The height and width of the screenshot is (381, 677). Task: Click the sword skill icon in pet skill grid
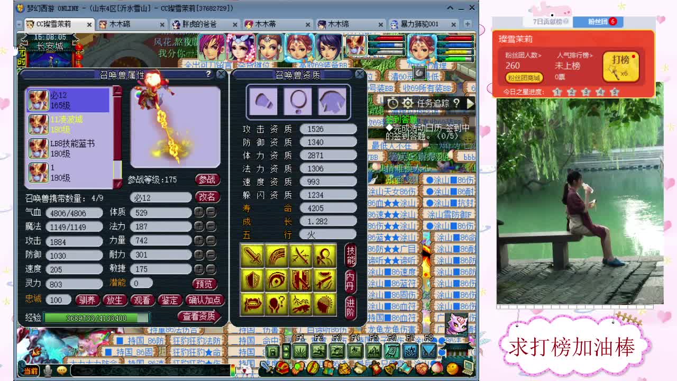pos(252,256)
